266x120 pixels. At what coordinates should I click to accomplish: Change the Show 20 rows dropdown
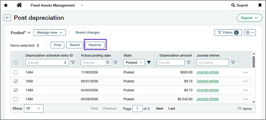33,108
